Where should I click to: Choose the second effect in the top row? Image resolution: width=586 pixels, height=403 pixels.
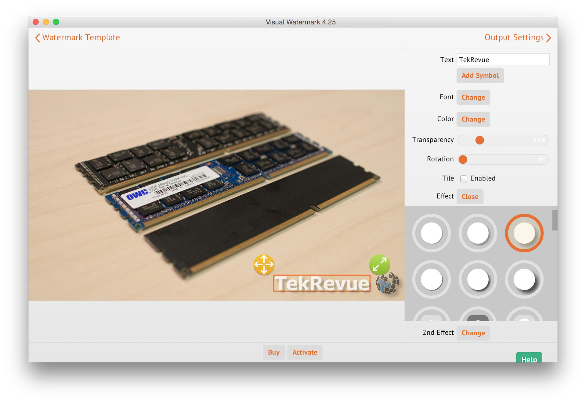coord(478,233)
